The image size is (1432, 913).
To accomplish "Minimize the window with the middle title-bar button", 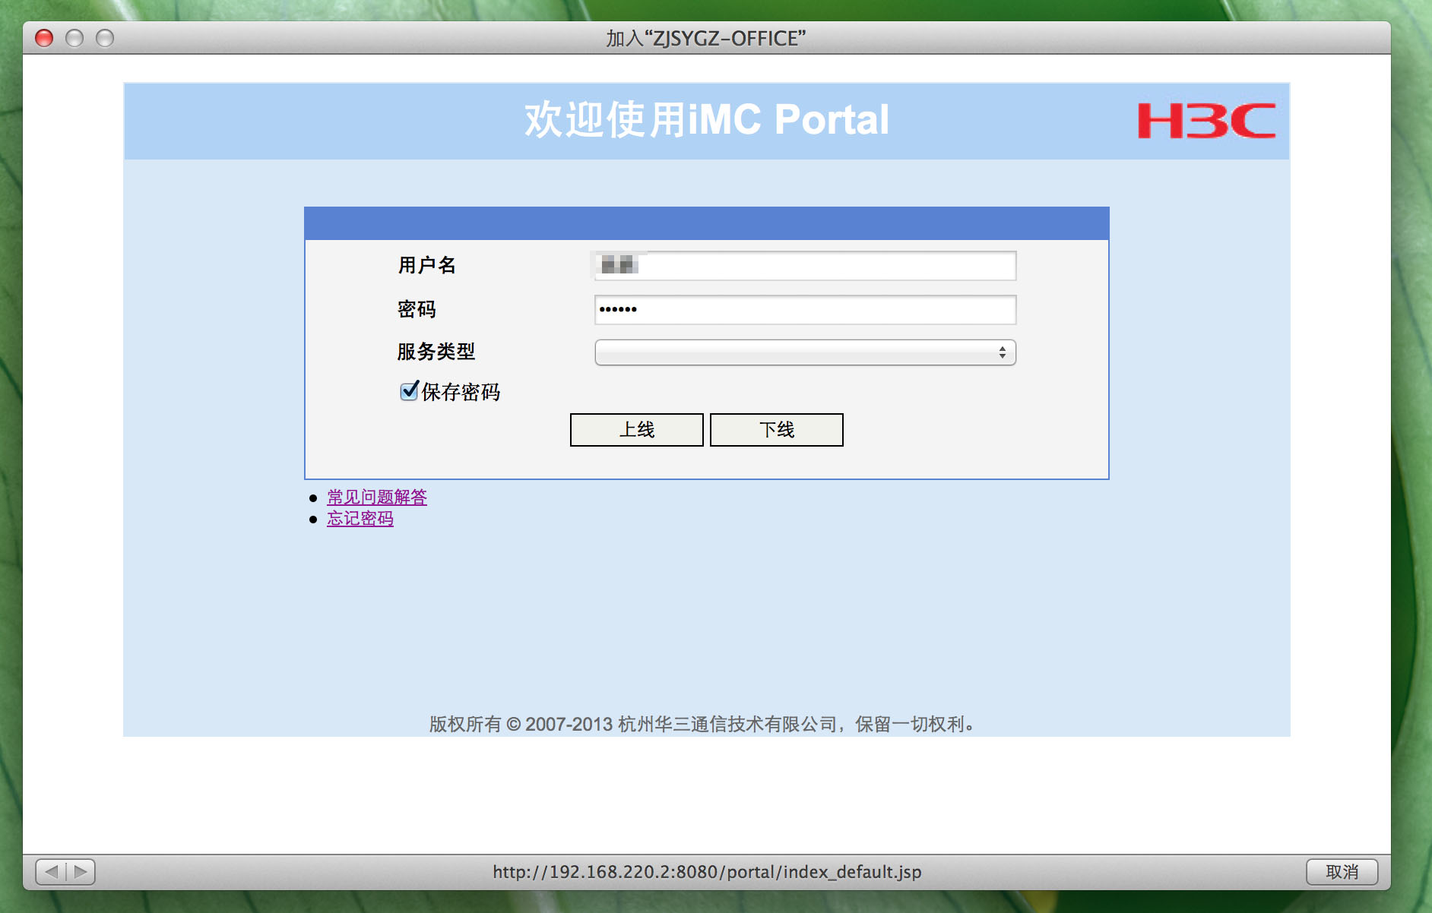I will [x=74, y=38].
